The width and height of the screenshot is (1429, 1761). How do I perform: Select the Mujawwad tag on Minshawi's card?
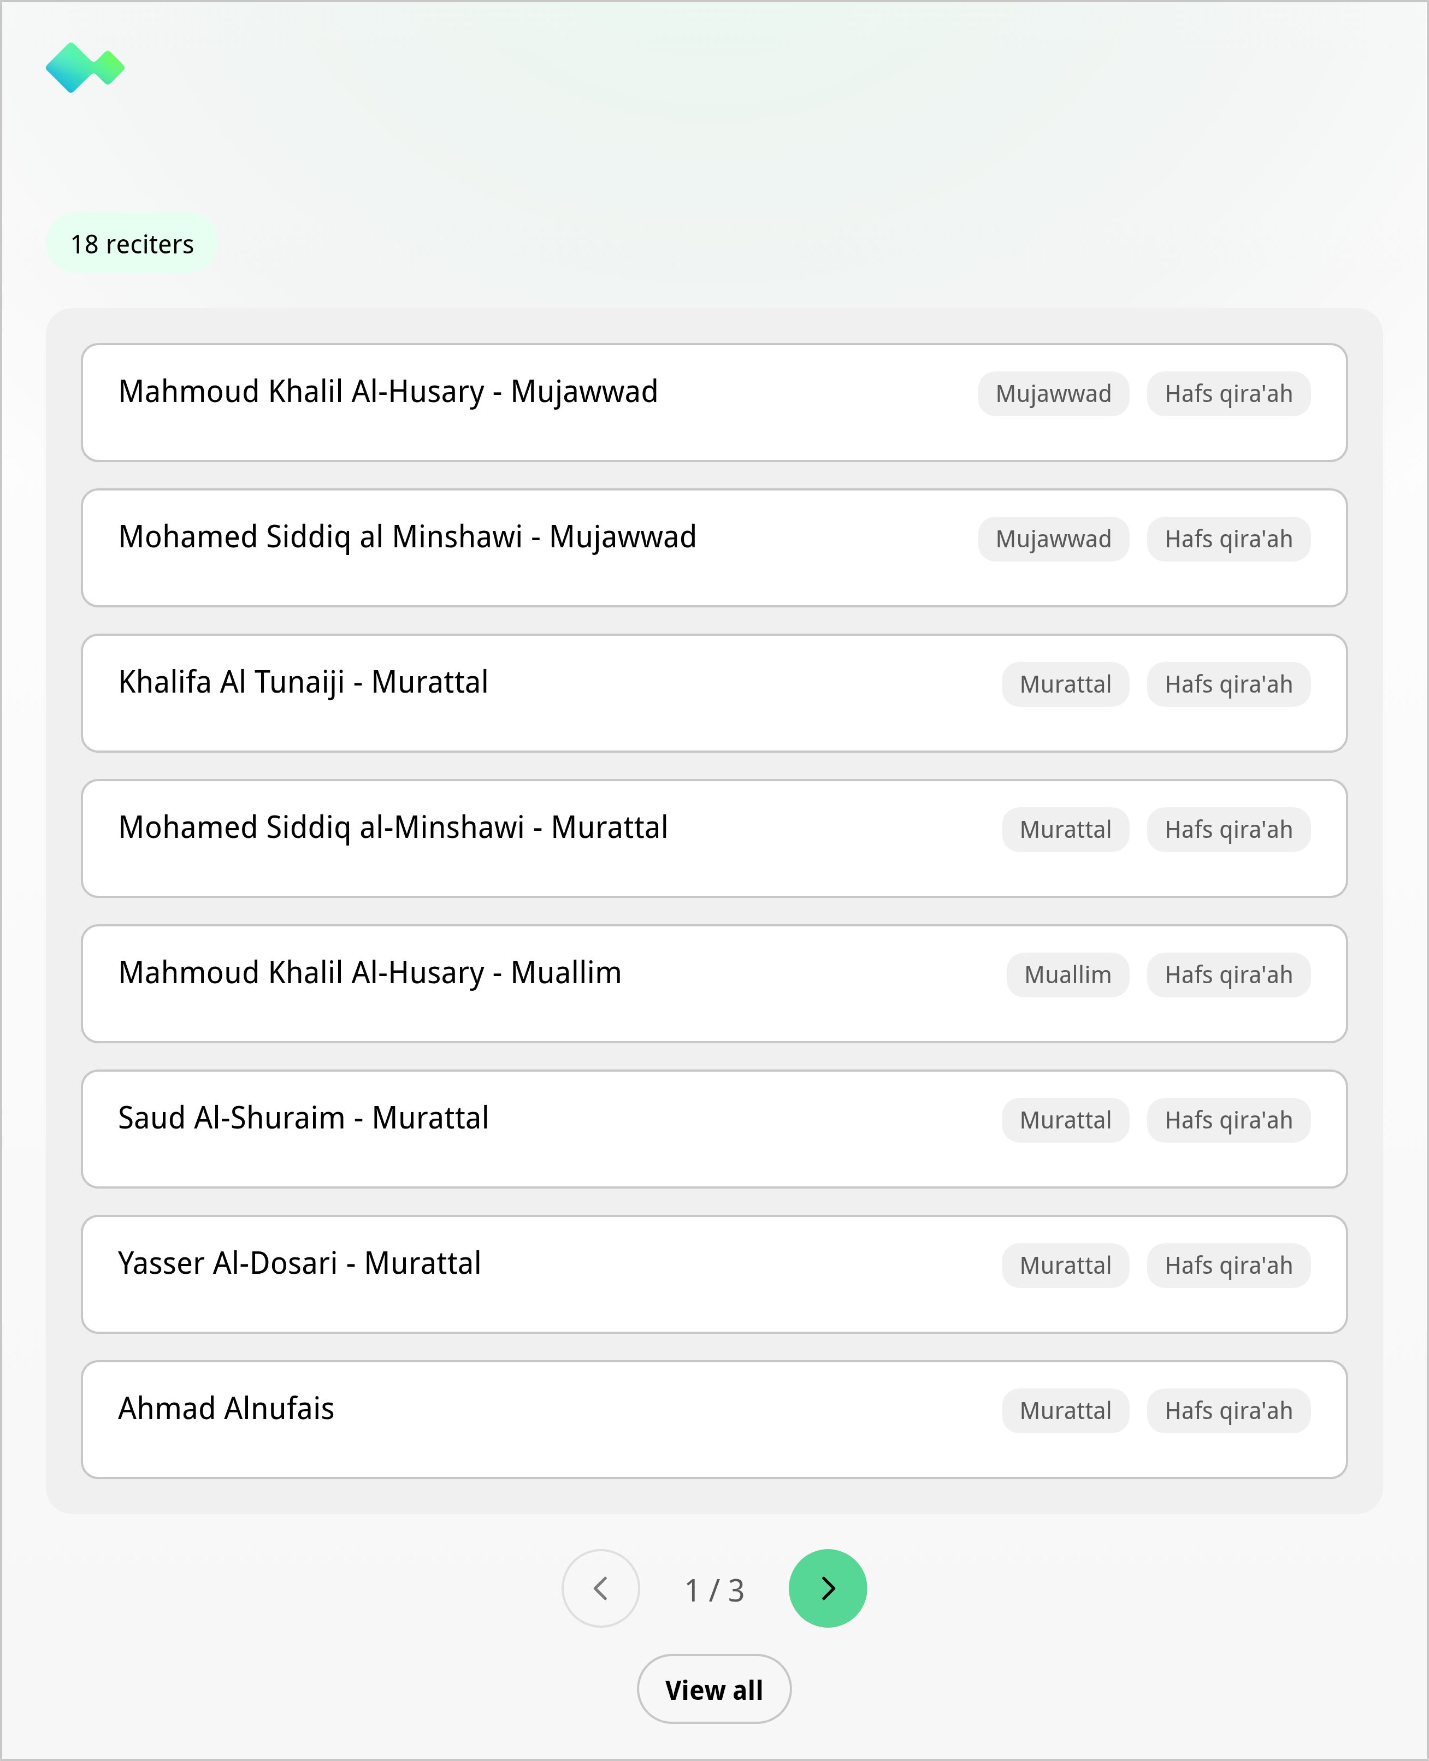pos(1054,539)
